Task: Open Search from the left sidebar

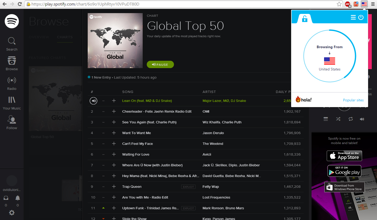Action: click(12, 44)
